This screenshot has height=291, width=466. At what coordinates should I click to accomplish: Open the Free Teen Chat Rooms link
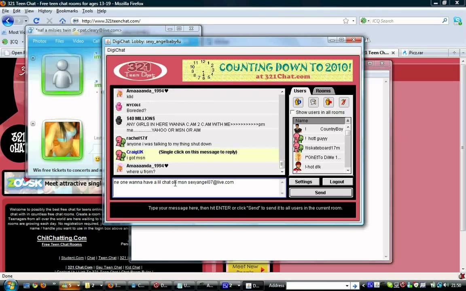62,245
